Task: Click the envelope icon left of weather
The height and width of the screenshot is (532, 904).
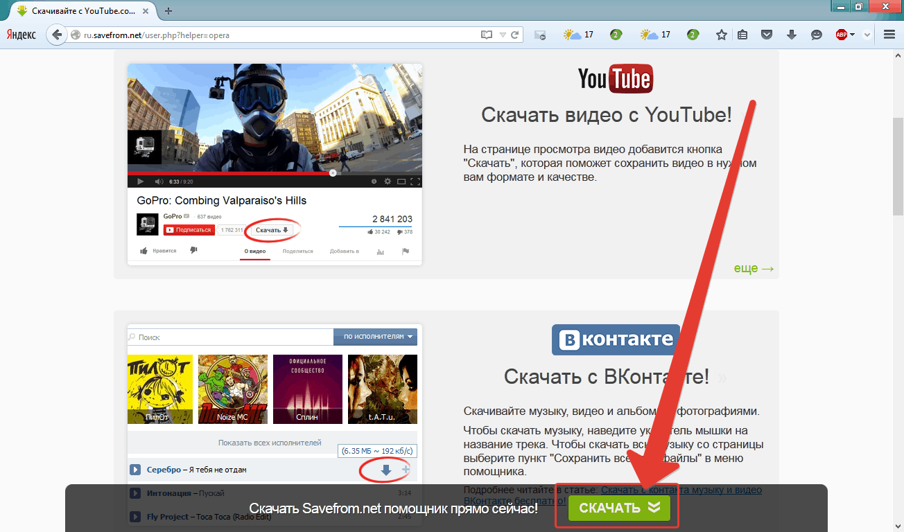Action: [541, 35]
